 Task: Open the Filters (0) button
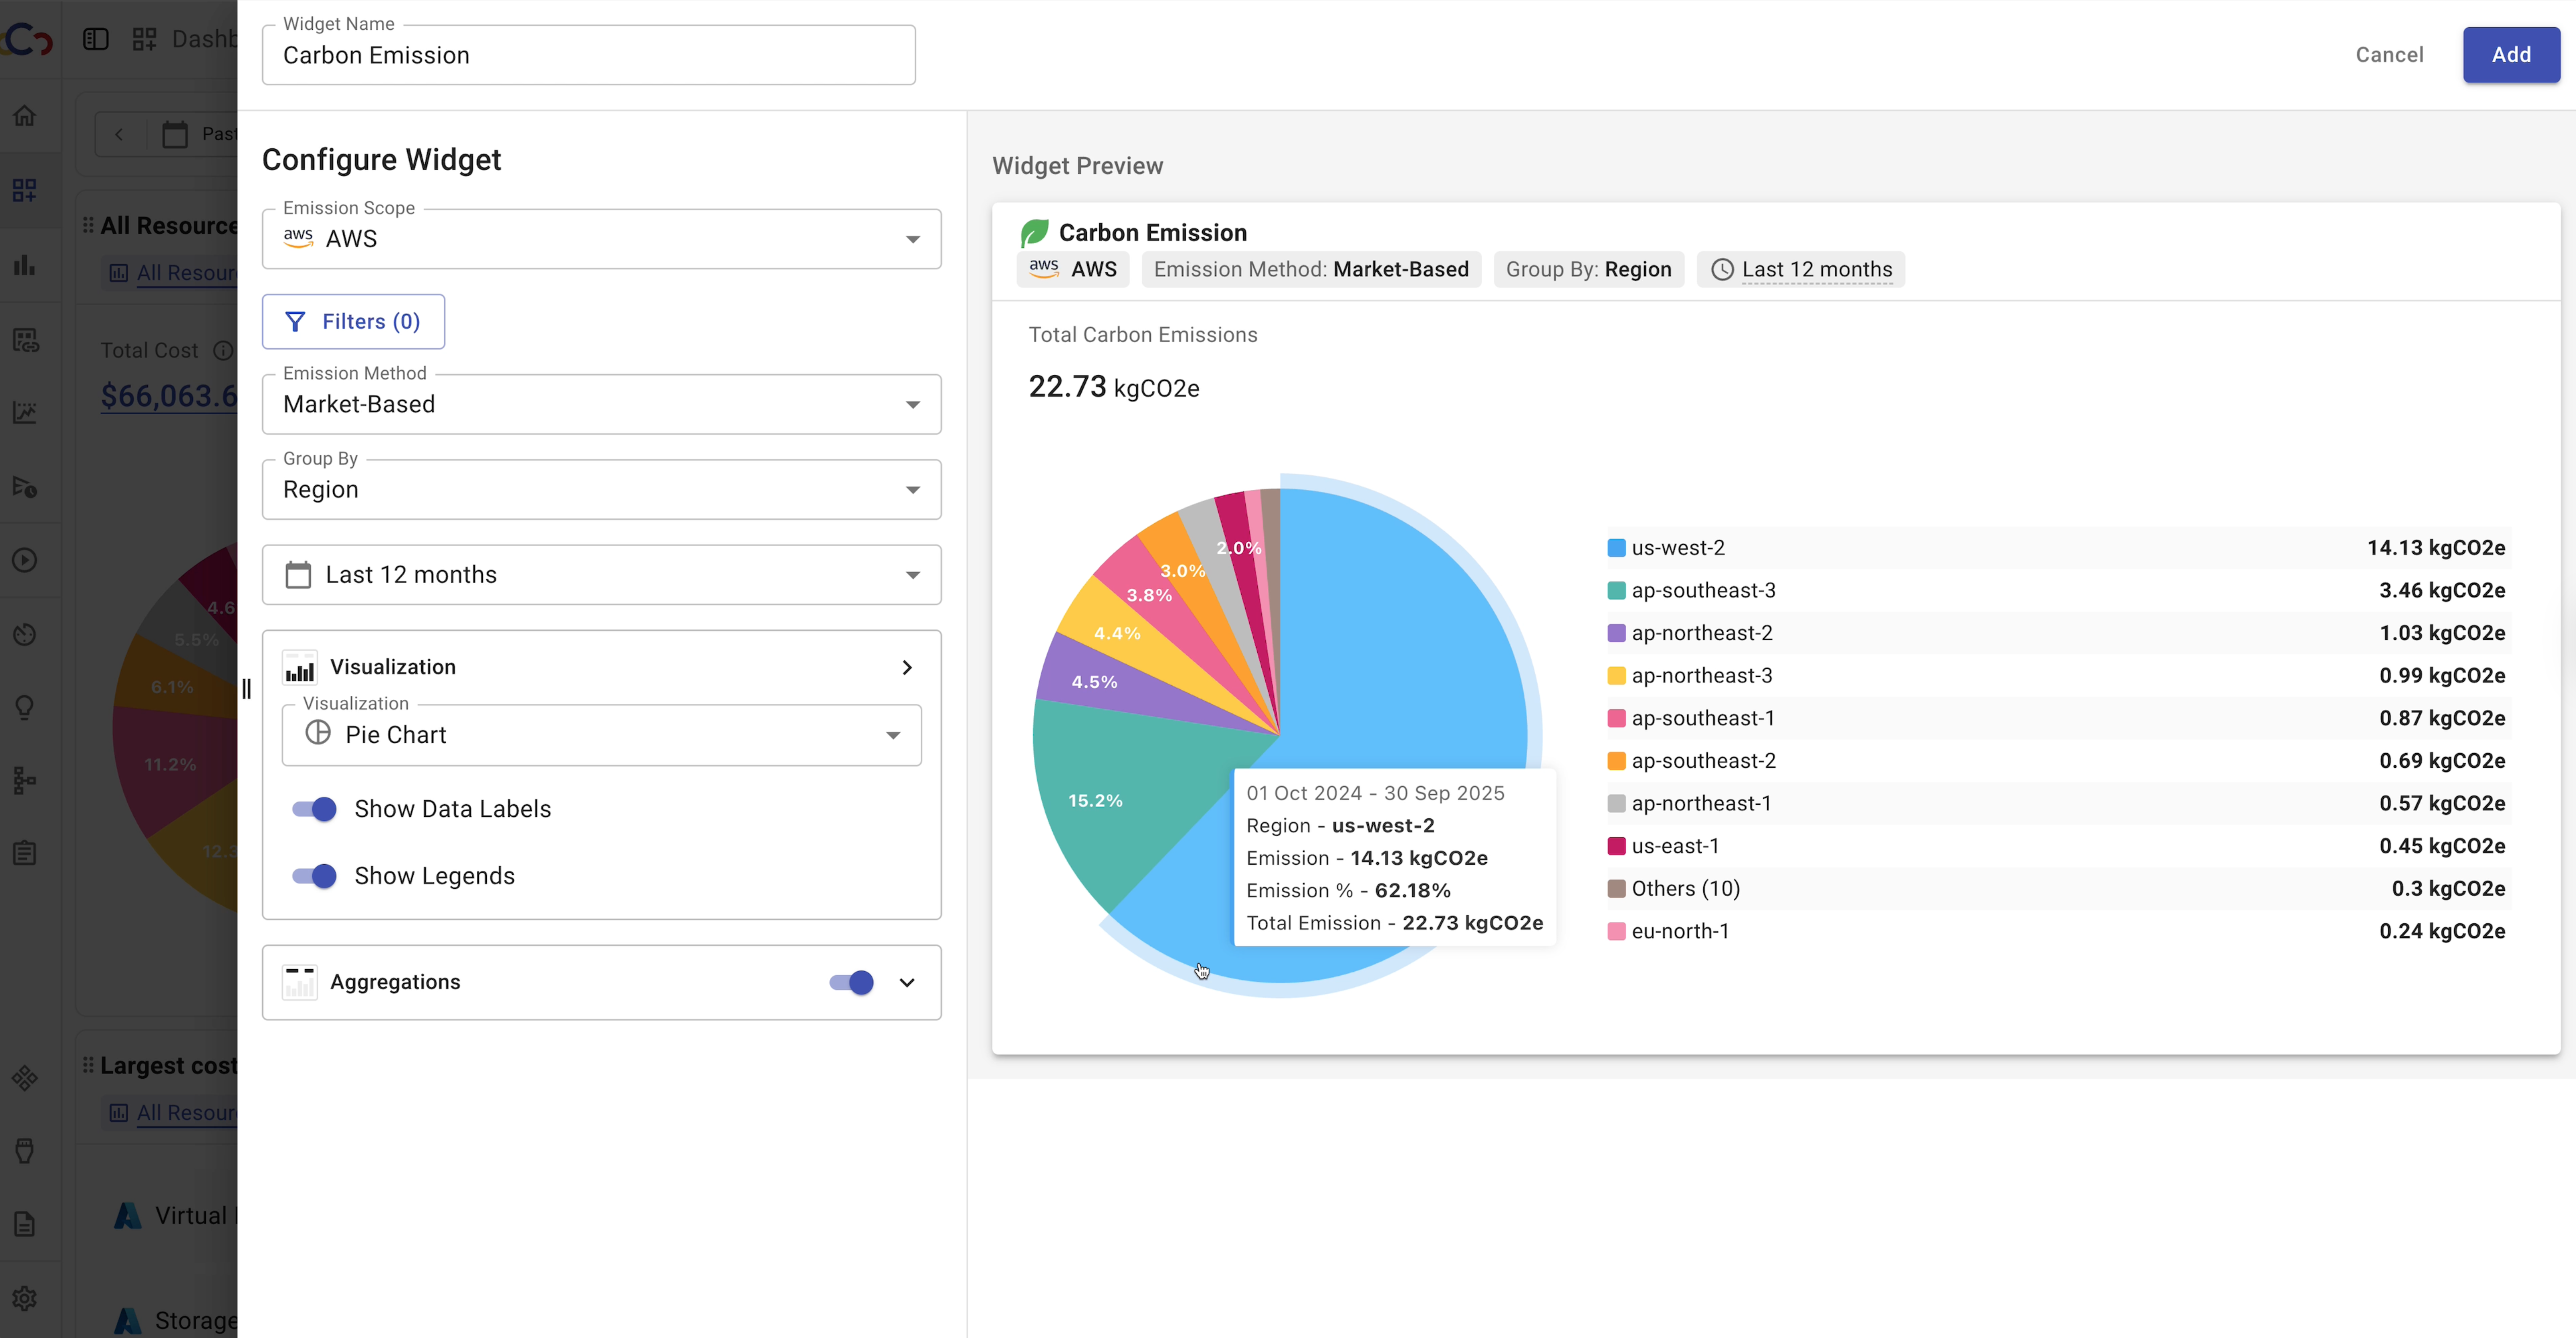pyautogui.click(x=353, y=322)
